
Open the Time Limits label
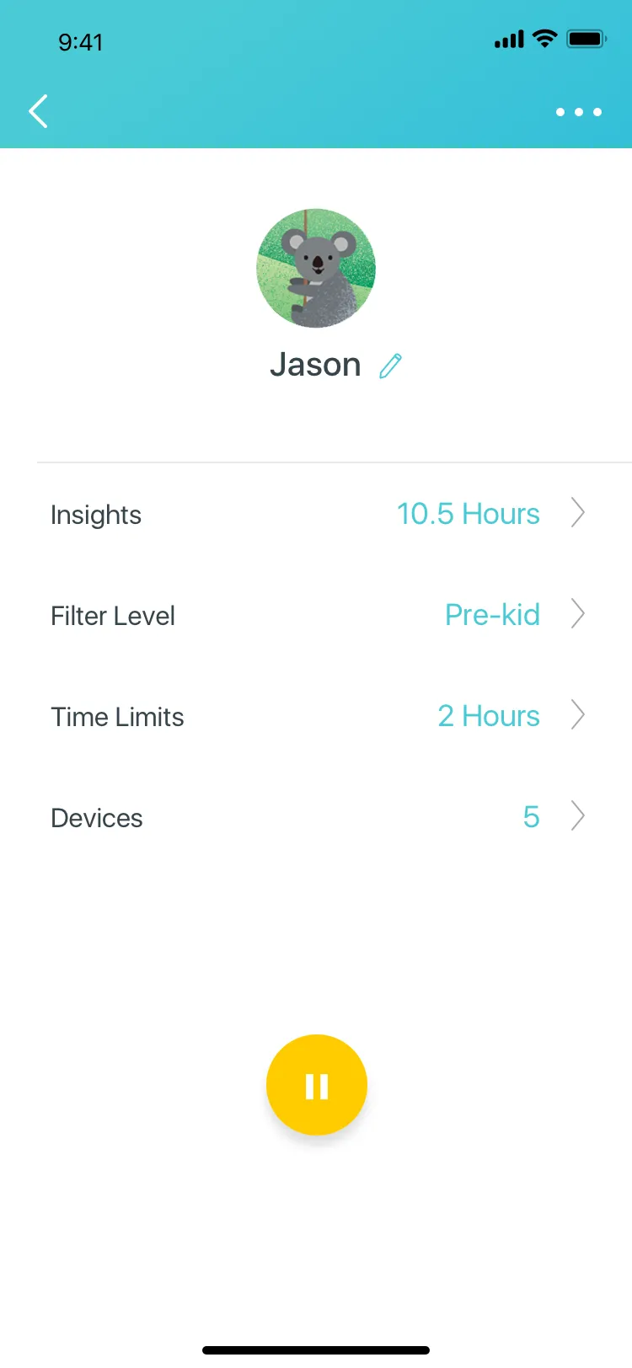(117, 717)
